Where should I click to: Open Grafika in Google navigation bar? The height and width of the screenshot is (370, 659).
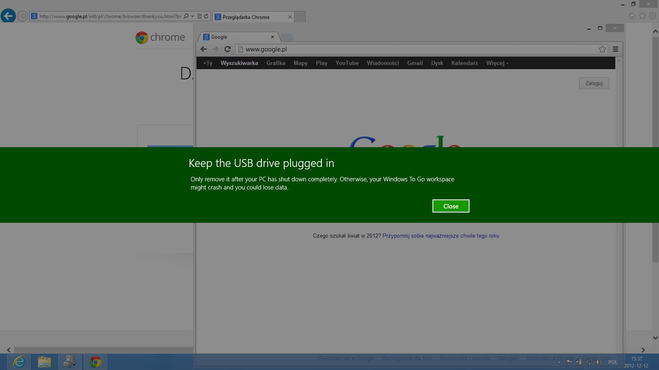pos(276,63)
